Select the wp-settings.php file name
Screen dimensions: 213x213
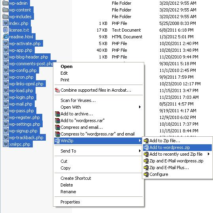(x=25, y=124)
